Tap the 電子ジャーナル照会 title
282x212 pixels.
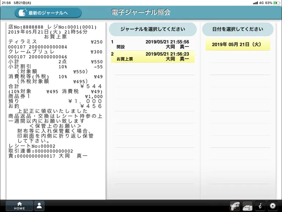[x=141, y=12]
